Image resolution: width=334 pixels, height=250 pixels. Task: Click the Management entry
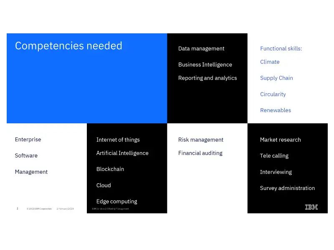point(31,172)
